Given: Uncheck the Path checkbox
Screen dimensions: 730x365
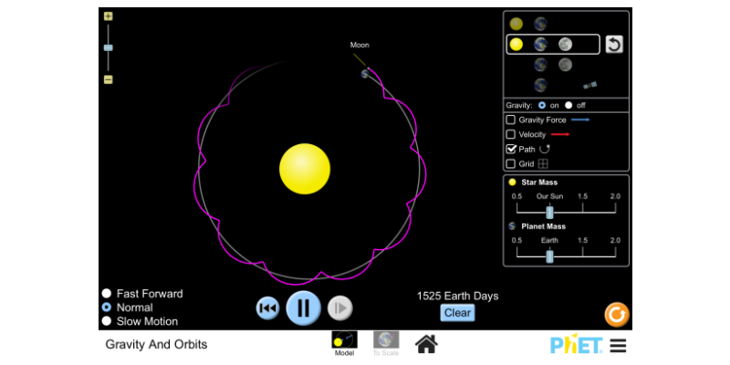Looking at the screenshot, I should coord(511,149).
